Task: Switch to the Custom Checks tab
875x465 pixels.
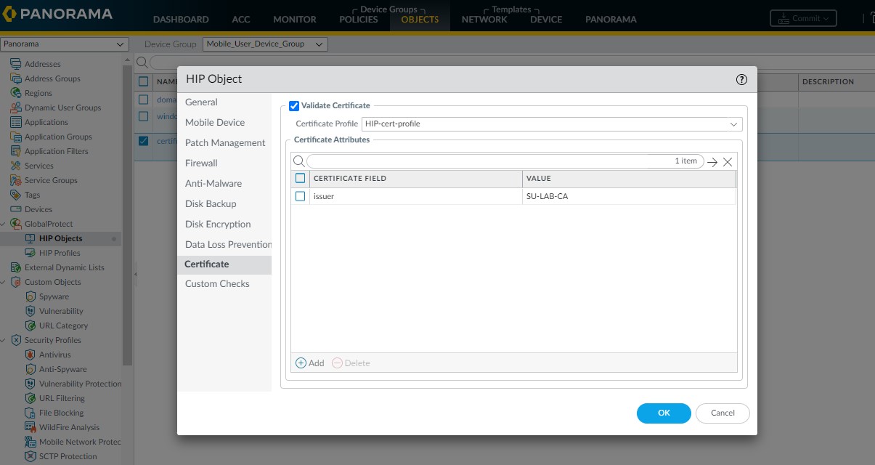Action: pos(217,284)
